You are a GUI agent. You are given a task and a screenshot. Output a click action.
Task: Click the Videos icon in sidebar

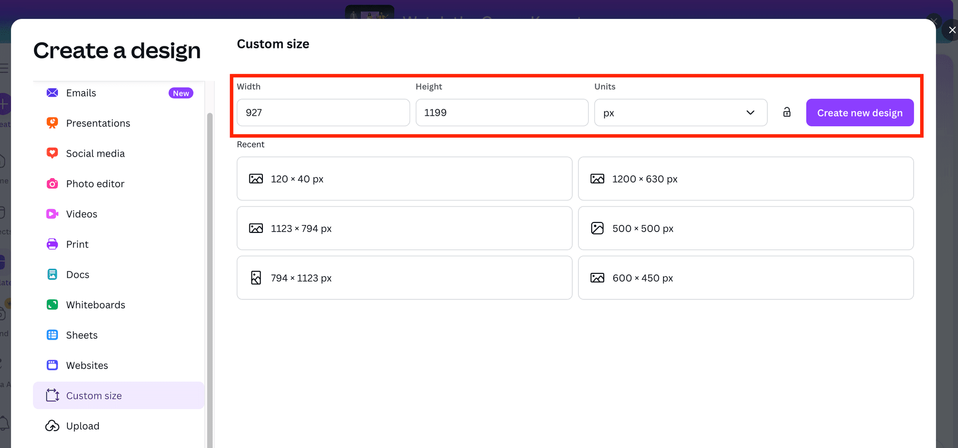[52, 214]
